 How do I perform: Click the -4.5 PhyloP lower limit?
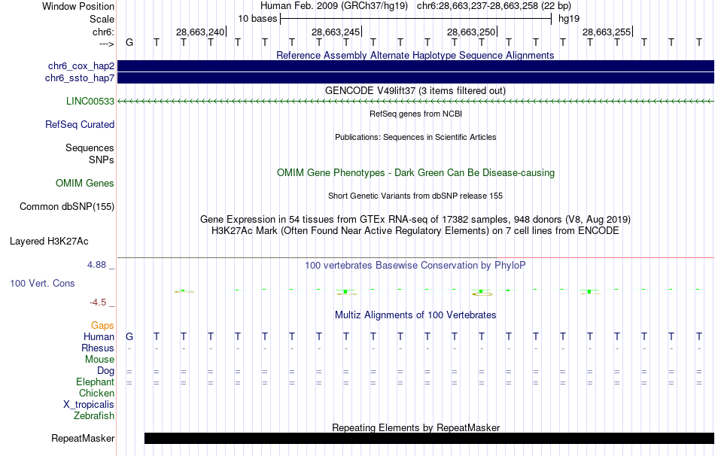tap(98, 302)
